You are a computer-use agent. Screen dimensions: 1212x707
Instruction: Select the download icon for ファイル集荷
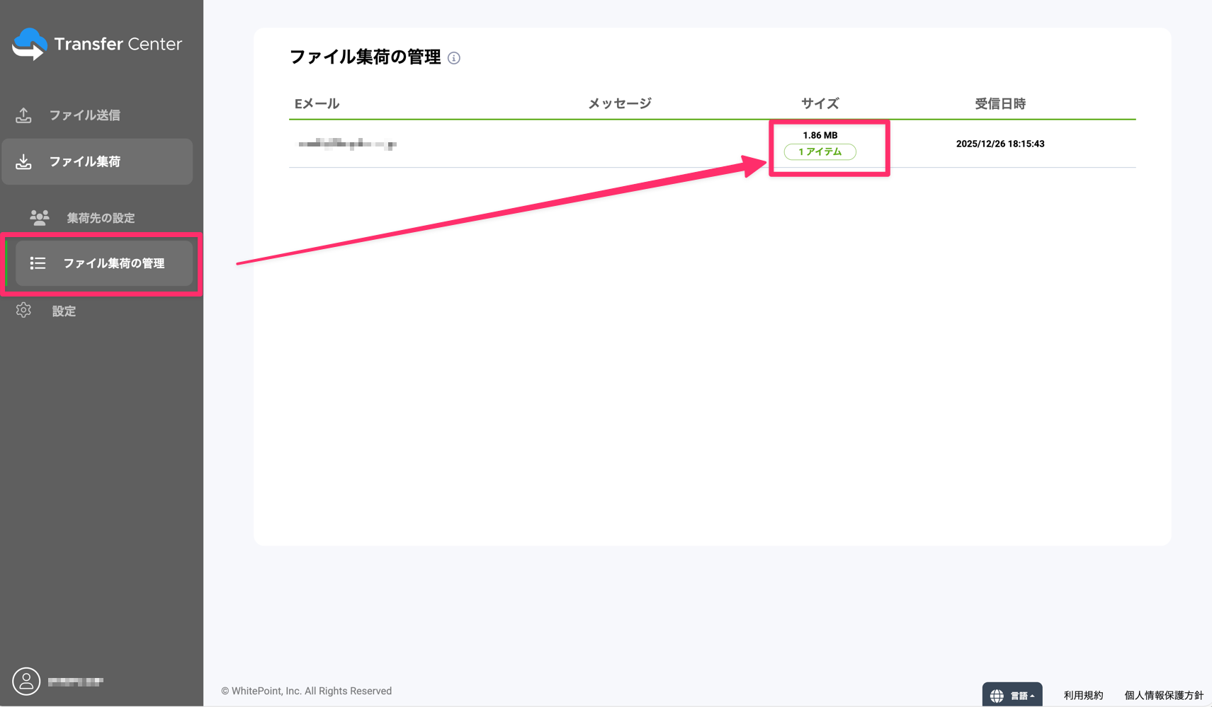tap(23, 161)
